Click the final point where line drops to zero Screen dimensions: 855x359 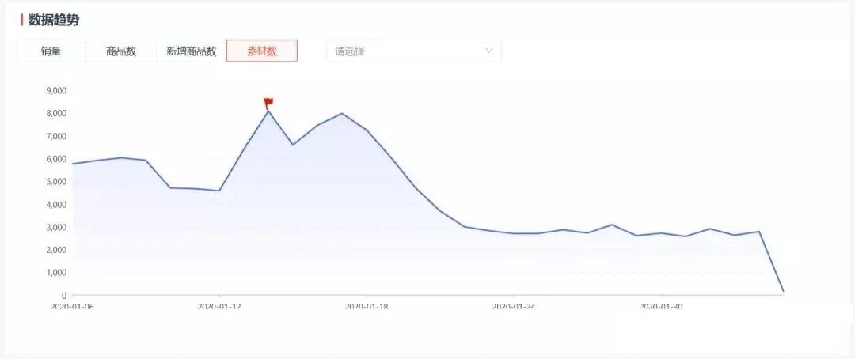(x=783, y=292)
